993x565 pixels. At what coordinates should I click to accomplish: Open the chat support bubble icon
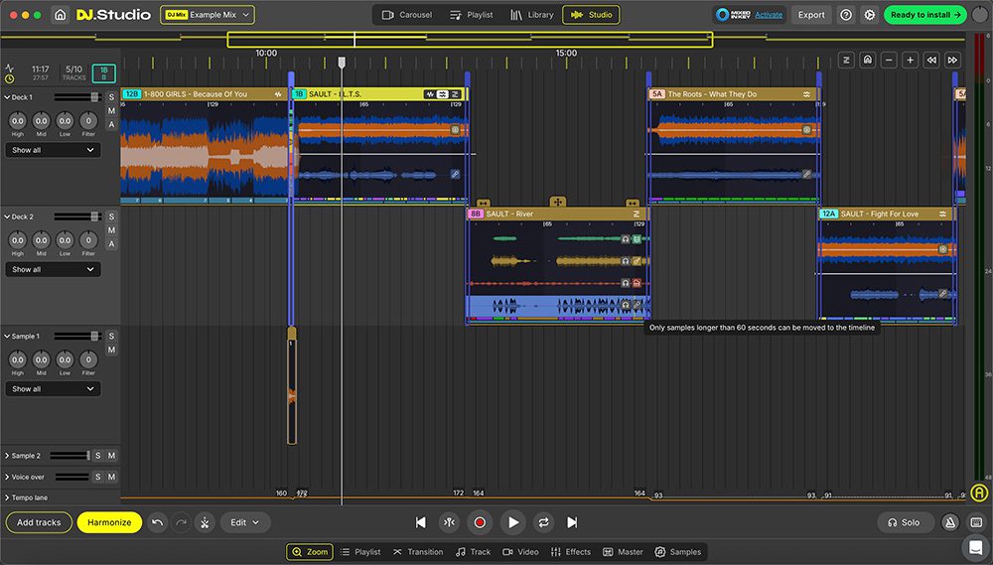pos(976,547)
